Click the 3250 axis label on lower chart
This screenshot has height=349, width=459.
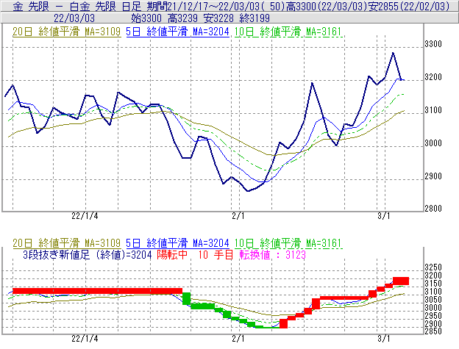(433, 267)
